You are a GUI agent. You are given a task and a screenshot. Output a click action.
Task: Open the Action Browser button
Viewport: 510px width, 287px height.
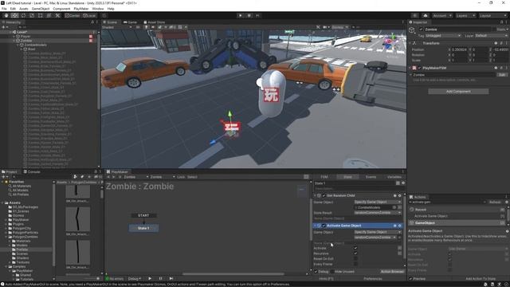coord(392,271)
